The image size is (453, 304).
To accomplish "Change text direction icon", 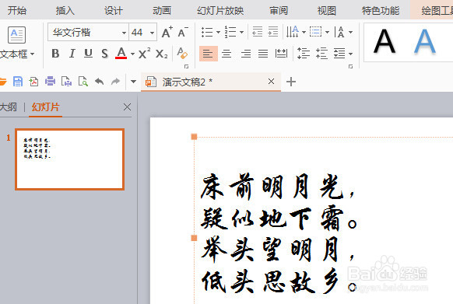I will (x=293, y=32).
